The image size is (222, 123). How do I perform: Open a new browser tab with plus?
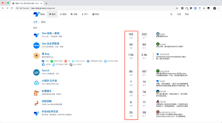pos(46,3)
